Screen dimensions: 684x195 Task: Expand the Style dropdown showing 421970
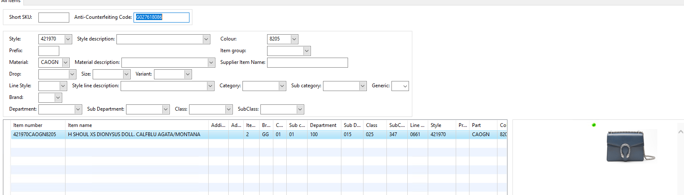pos(68,39)
